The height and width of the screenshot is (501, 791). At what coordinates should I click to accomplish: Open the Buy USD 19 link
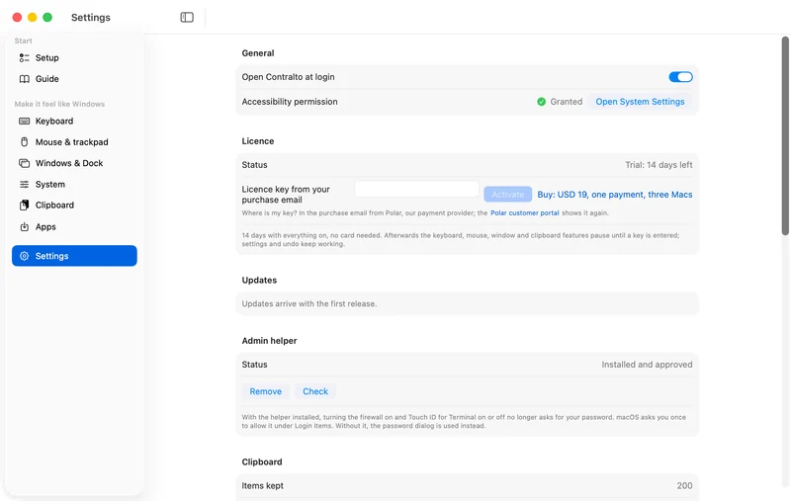614,195
